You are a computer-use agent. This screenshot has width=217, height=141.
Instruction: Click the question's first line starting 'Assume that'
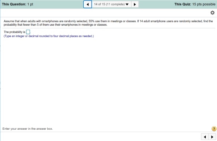tap(108, 21)
